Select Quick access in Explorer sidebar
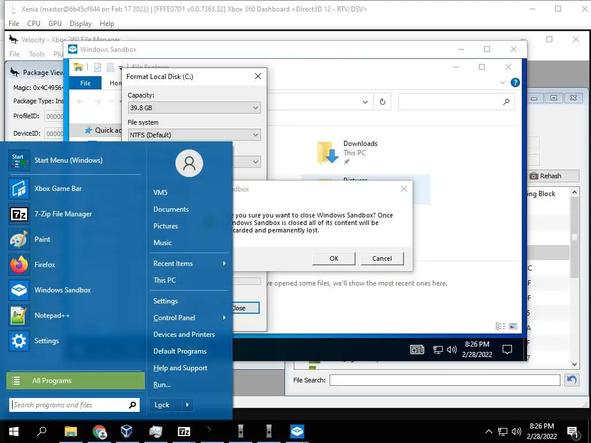 pyautogui.click(x=103, y=130)
